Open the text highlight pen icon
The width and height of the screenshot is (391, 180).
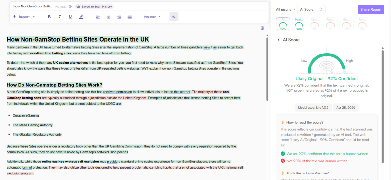click(x=81, y=17)
